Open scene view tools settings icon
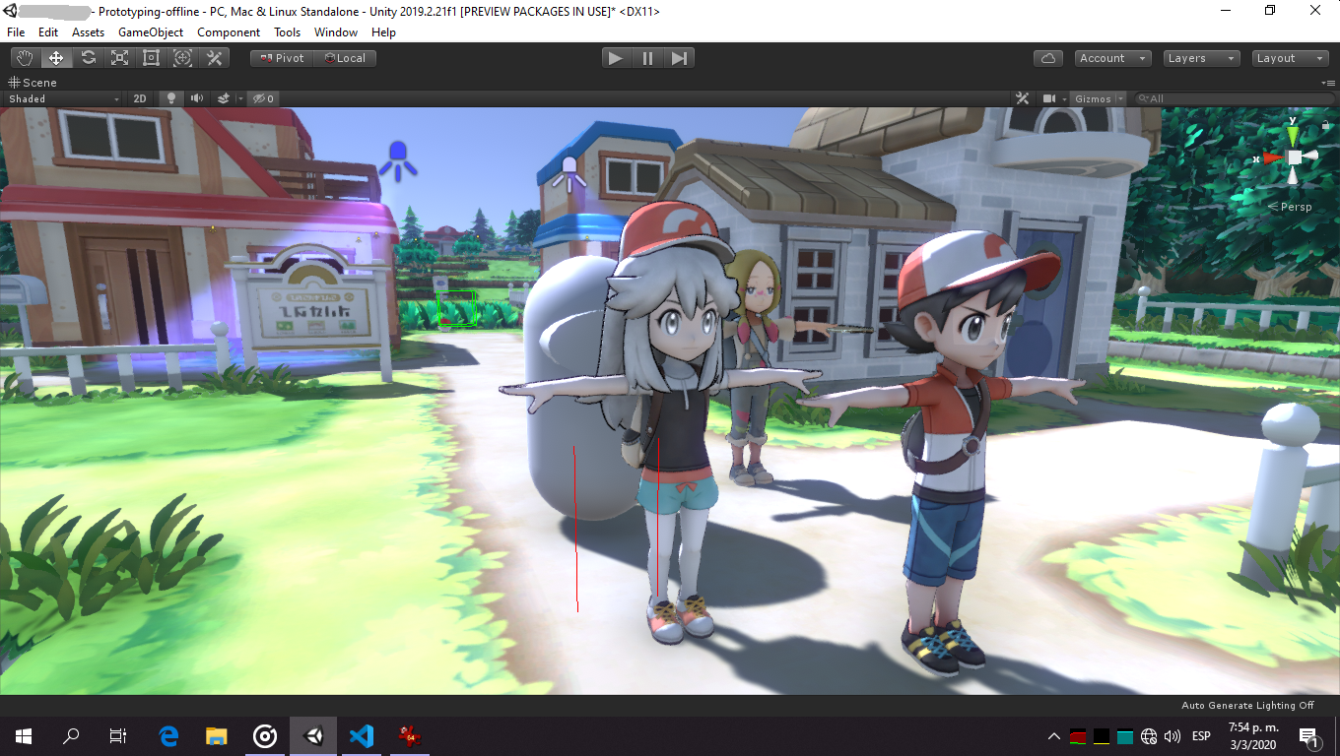 [1022, 98]
